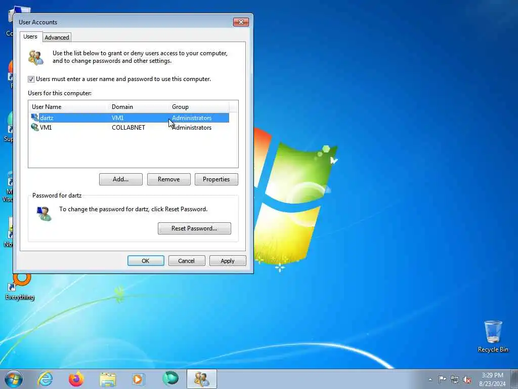Show hidden tray icons arrow
Image resolution: width=518 pixels, height=389 pixels.
(x=430, y=379)
